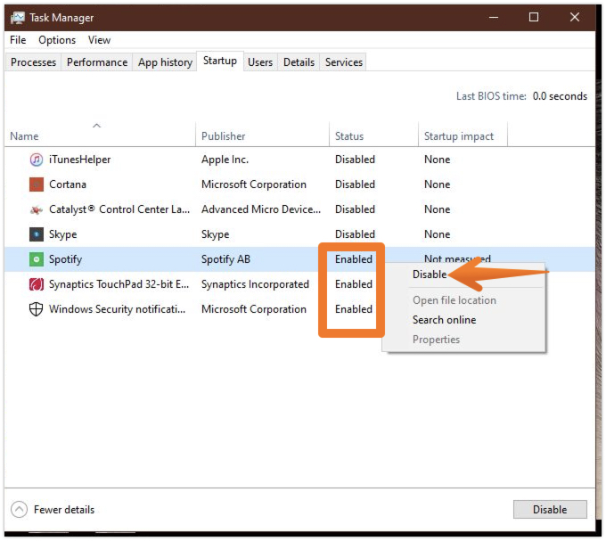
Task: Select the Synaptics TouchPad icon
Action: (x=37, y=284)
